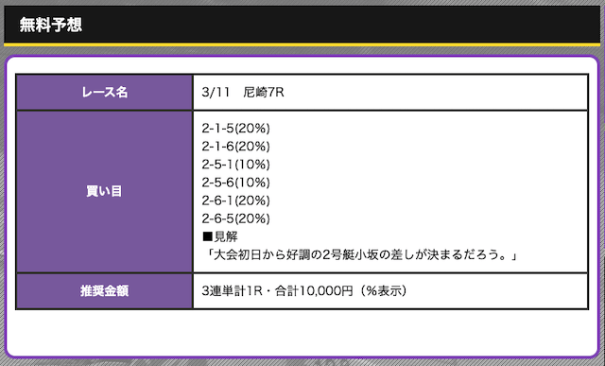Select the レース名 row label
This screenshot has height=366, width=605.
click(x=104, y=93)
